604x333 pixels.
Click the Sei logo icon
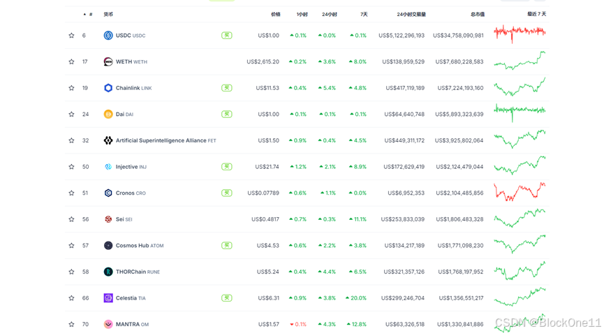pos(108,219)
